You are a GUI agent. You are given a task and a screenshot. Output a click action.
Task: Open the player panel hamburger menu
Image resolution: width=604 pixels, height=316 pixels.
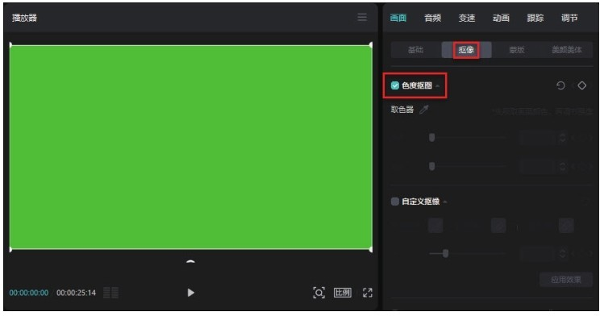click(x=362, y=17)
